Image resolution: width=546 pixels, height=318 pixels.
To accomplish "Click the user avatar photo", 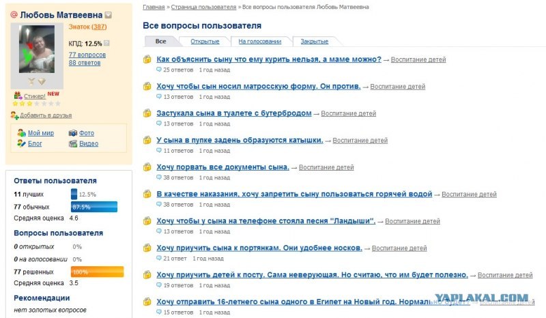I will pyautogui.click(x=37, y=49).
